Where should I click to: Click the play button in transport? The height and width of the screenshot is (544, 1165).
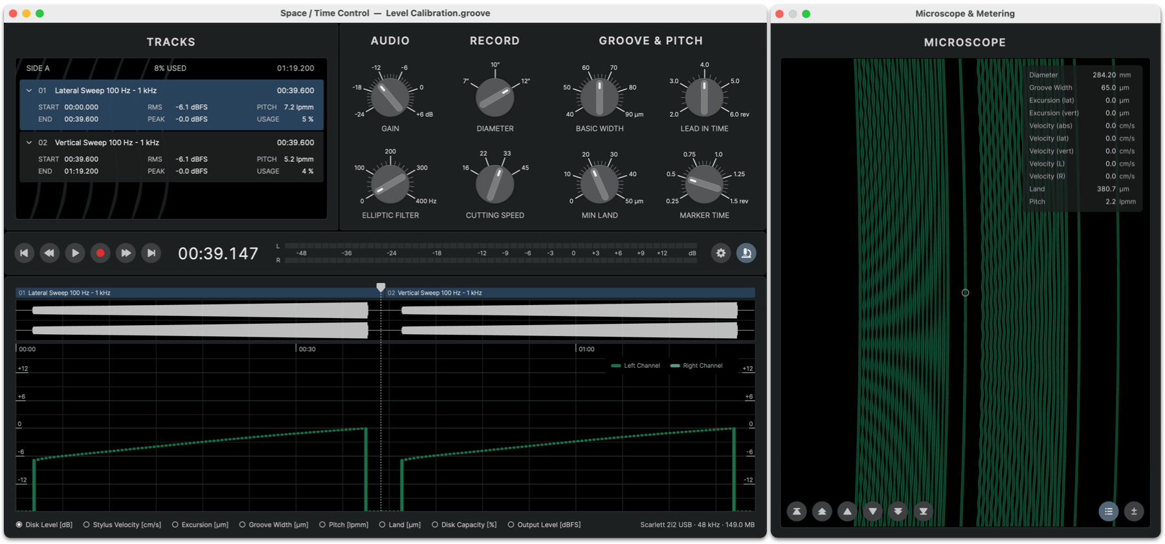(x=75, y=253)
